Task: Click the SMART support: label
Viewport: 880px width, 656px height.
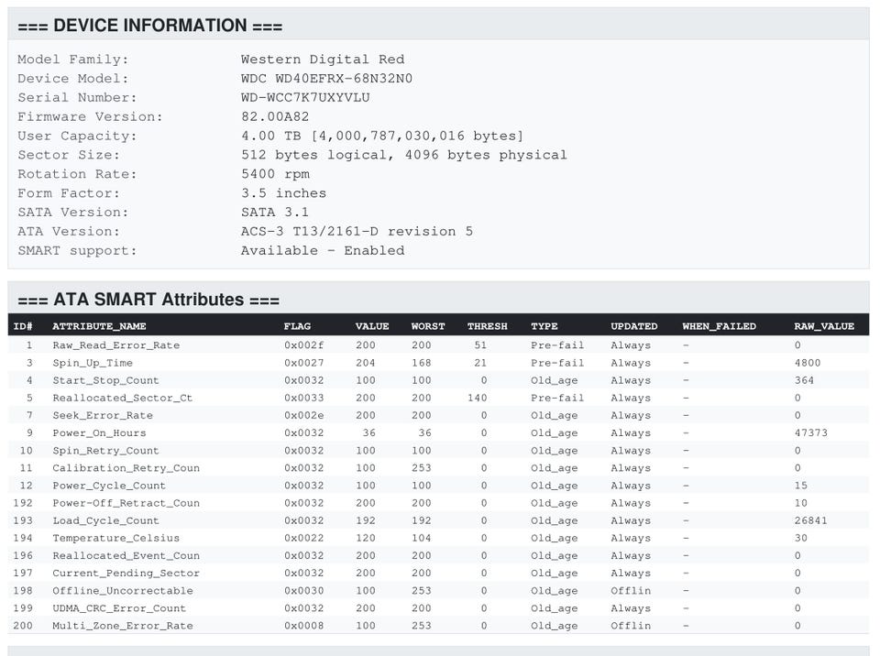Action: (x=77, y=250)
